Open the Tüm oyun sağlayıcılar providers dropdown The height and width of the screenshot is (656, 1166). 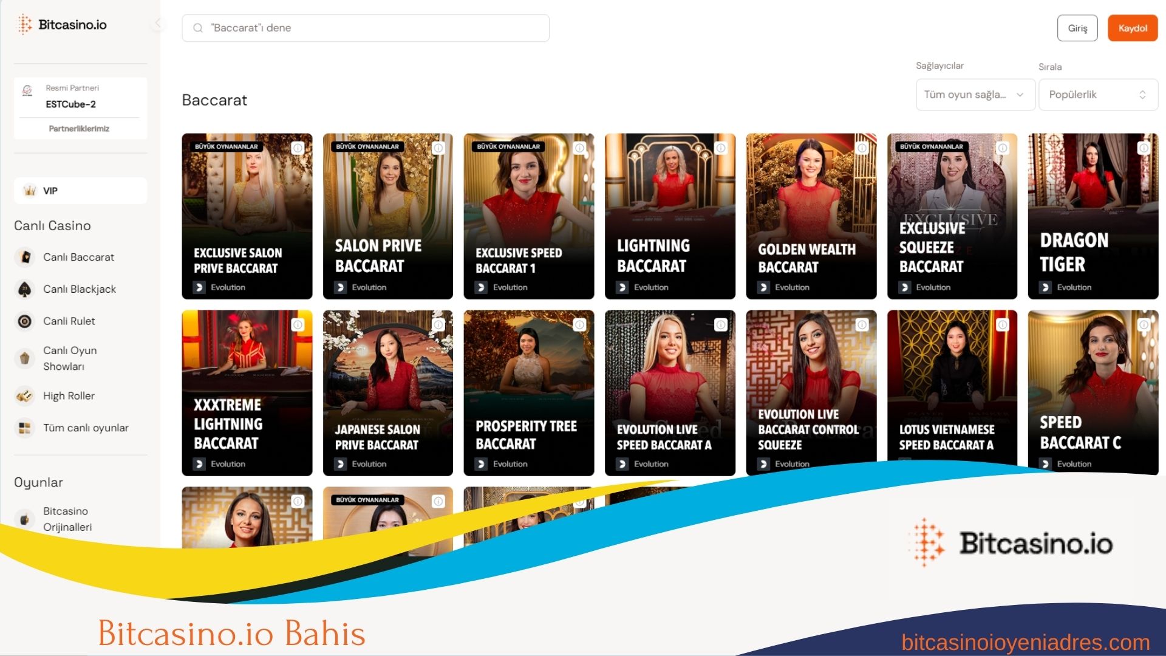975,95
